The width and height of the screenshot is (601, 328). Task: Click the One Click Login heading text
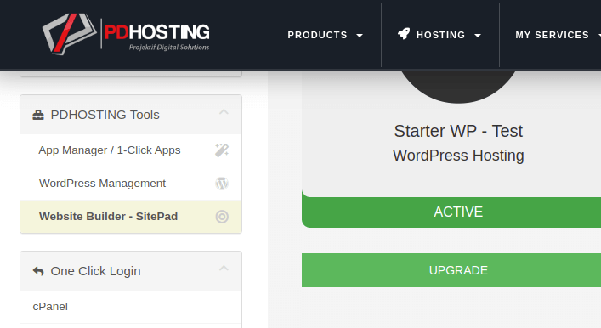pos(95,271)
